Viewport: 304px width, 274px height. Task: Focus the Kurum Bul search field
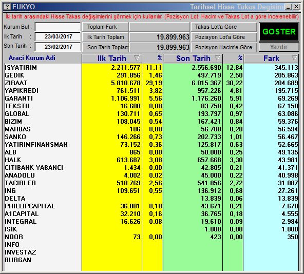(58, 27)
